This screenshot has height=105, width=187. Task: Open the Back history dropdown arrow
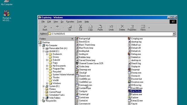point(51,28)
